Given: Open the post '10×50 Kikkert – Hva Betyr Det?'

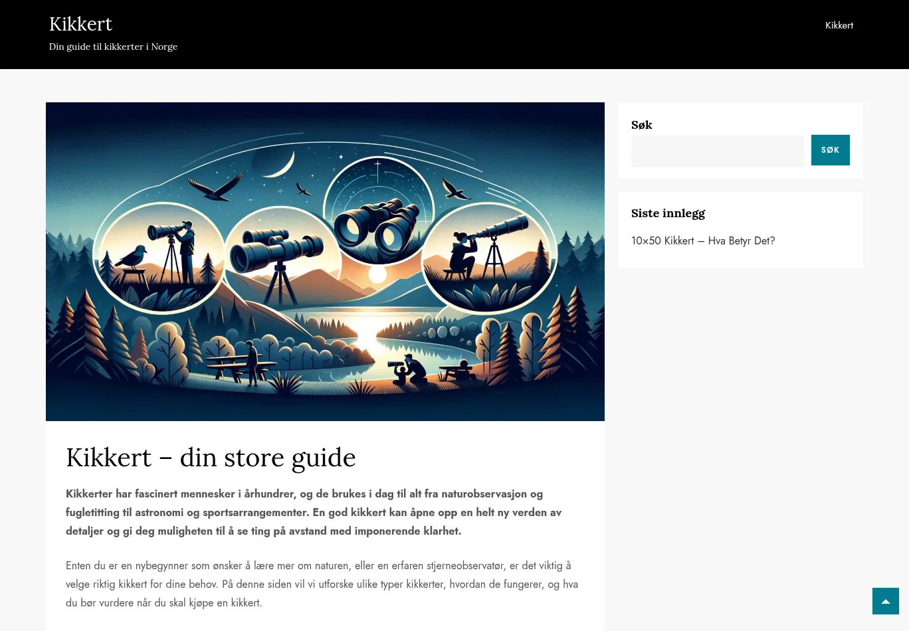Looking at the screenshot, I should 702,240.
